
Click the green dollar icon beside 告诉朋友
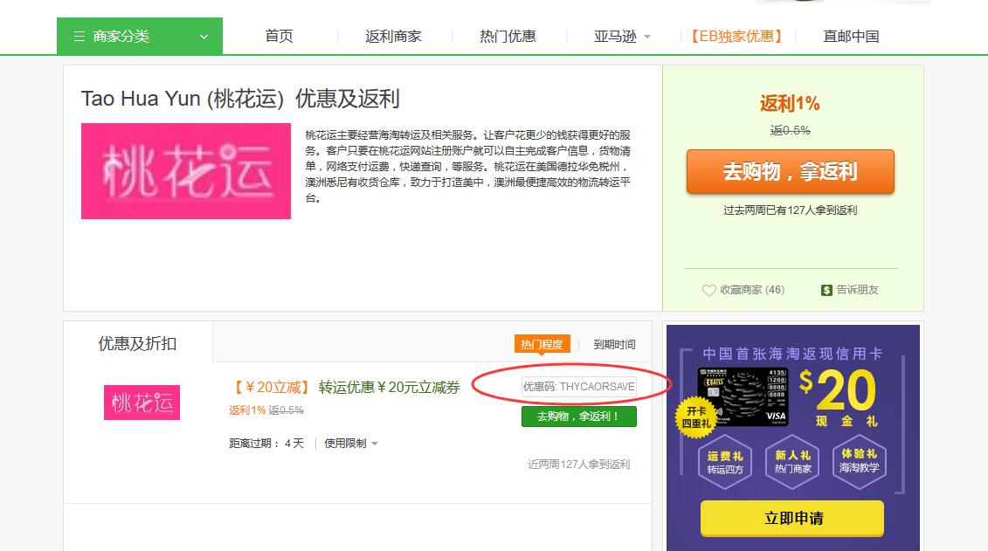(x=826, y=290)
